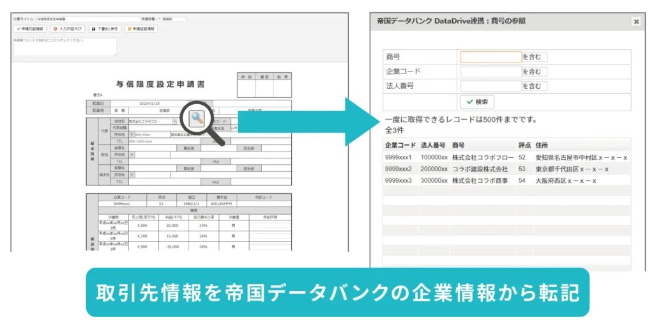Click company code 9999xxx2 in results
The height and width of the screenshot is (326, 654).
tap(399, 169)
